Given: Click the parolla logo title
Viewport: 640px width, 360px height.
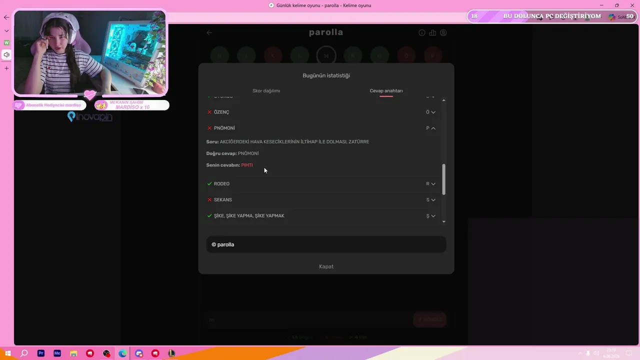Looking at the screenshot, I should coord(326,32).
